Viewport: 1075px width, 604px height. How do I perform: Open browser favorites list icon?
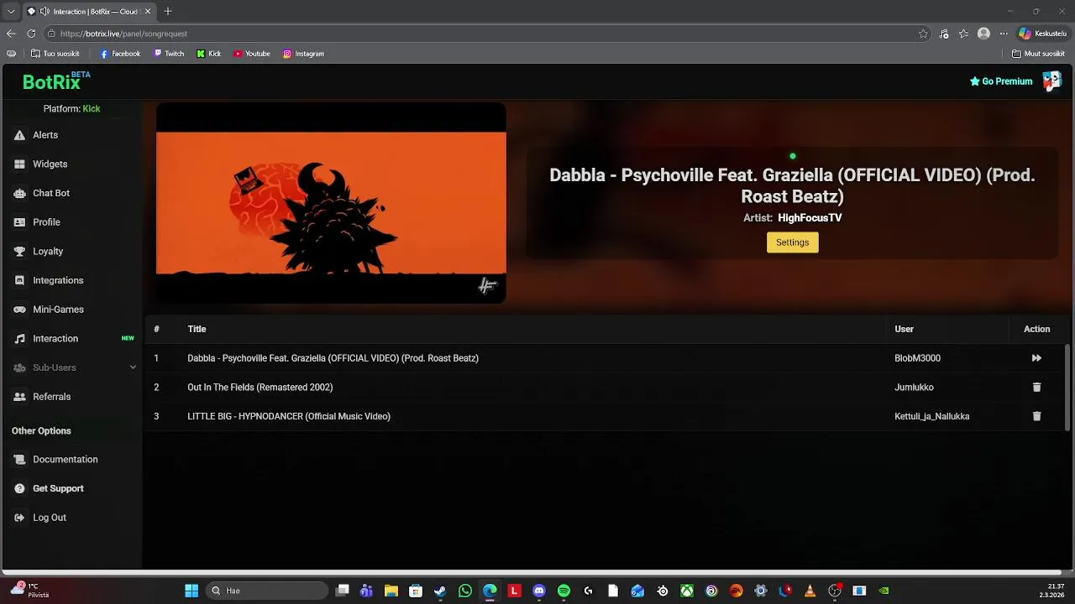964,34
